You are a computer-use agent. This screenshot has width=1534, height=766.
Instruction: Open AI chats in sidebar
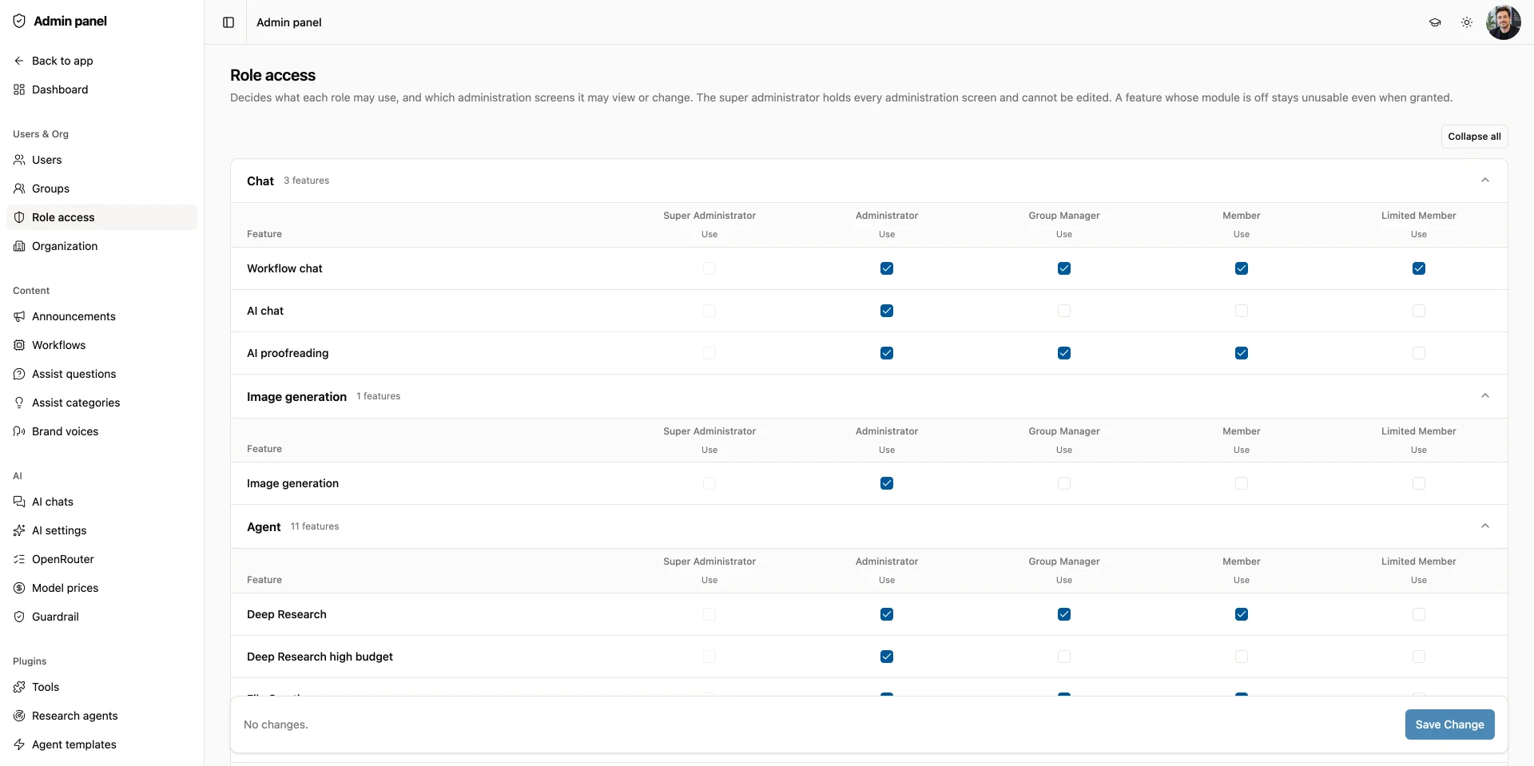pyautogui.click(x=101, y=502)
